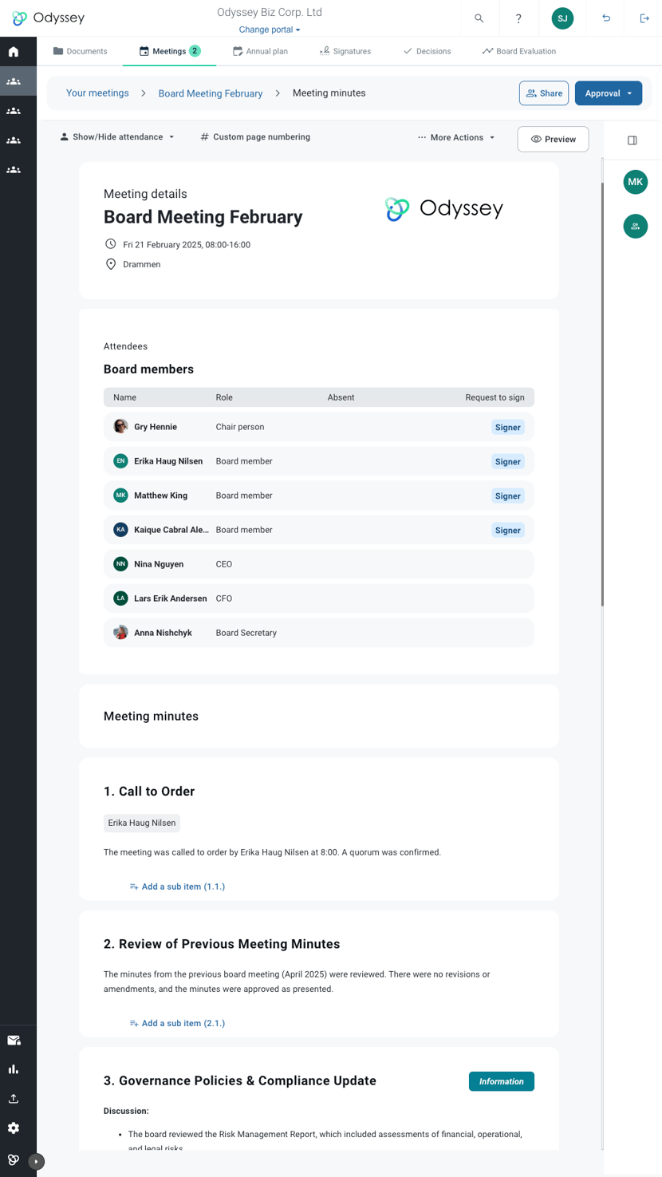The image size is (662, 1177).
Task: Open the search magnifier icon
Action: click(x=479, y=18)
